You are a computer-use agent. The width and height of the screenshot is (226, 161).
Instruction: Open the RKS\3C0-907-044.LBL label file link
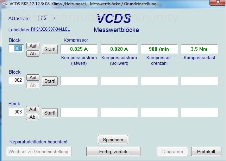[50, 29]
